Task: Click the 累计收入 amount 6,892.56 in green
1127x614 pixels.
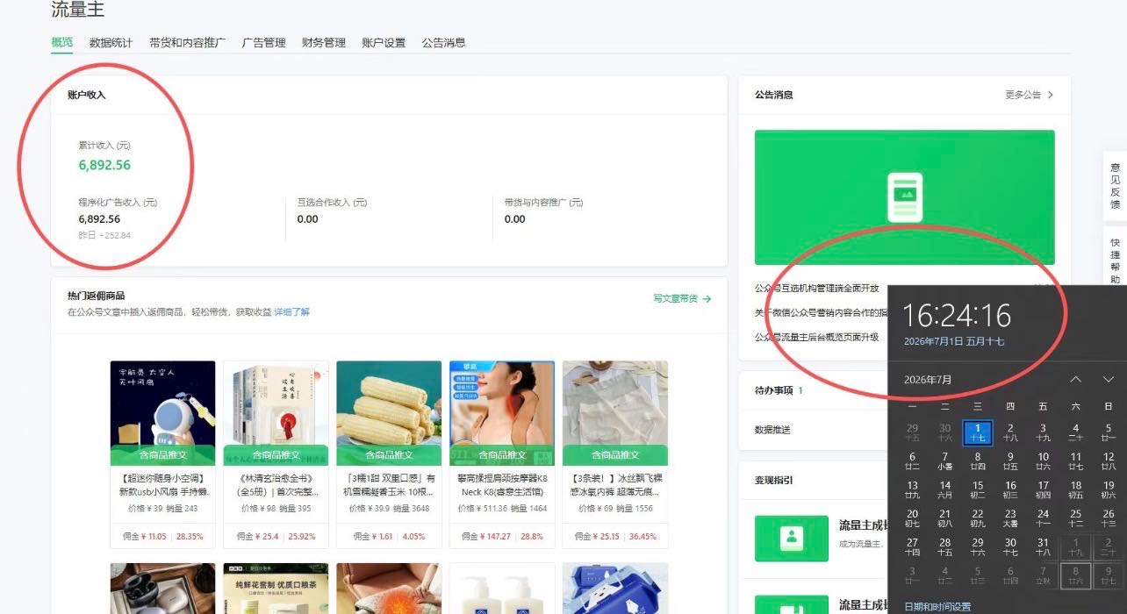Action: point(104,165)
